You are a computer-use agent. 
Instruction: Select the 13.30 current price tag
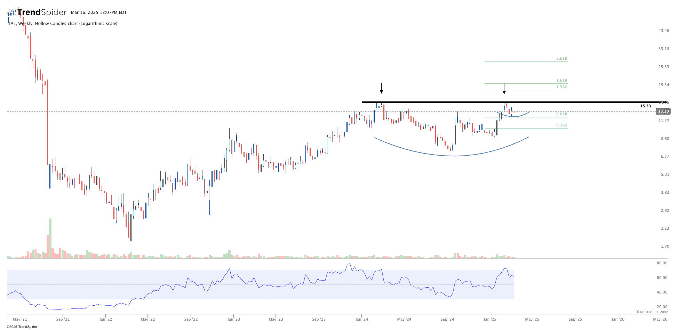(x=663, y=112)
